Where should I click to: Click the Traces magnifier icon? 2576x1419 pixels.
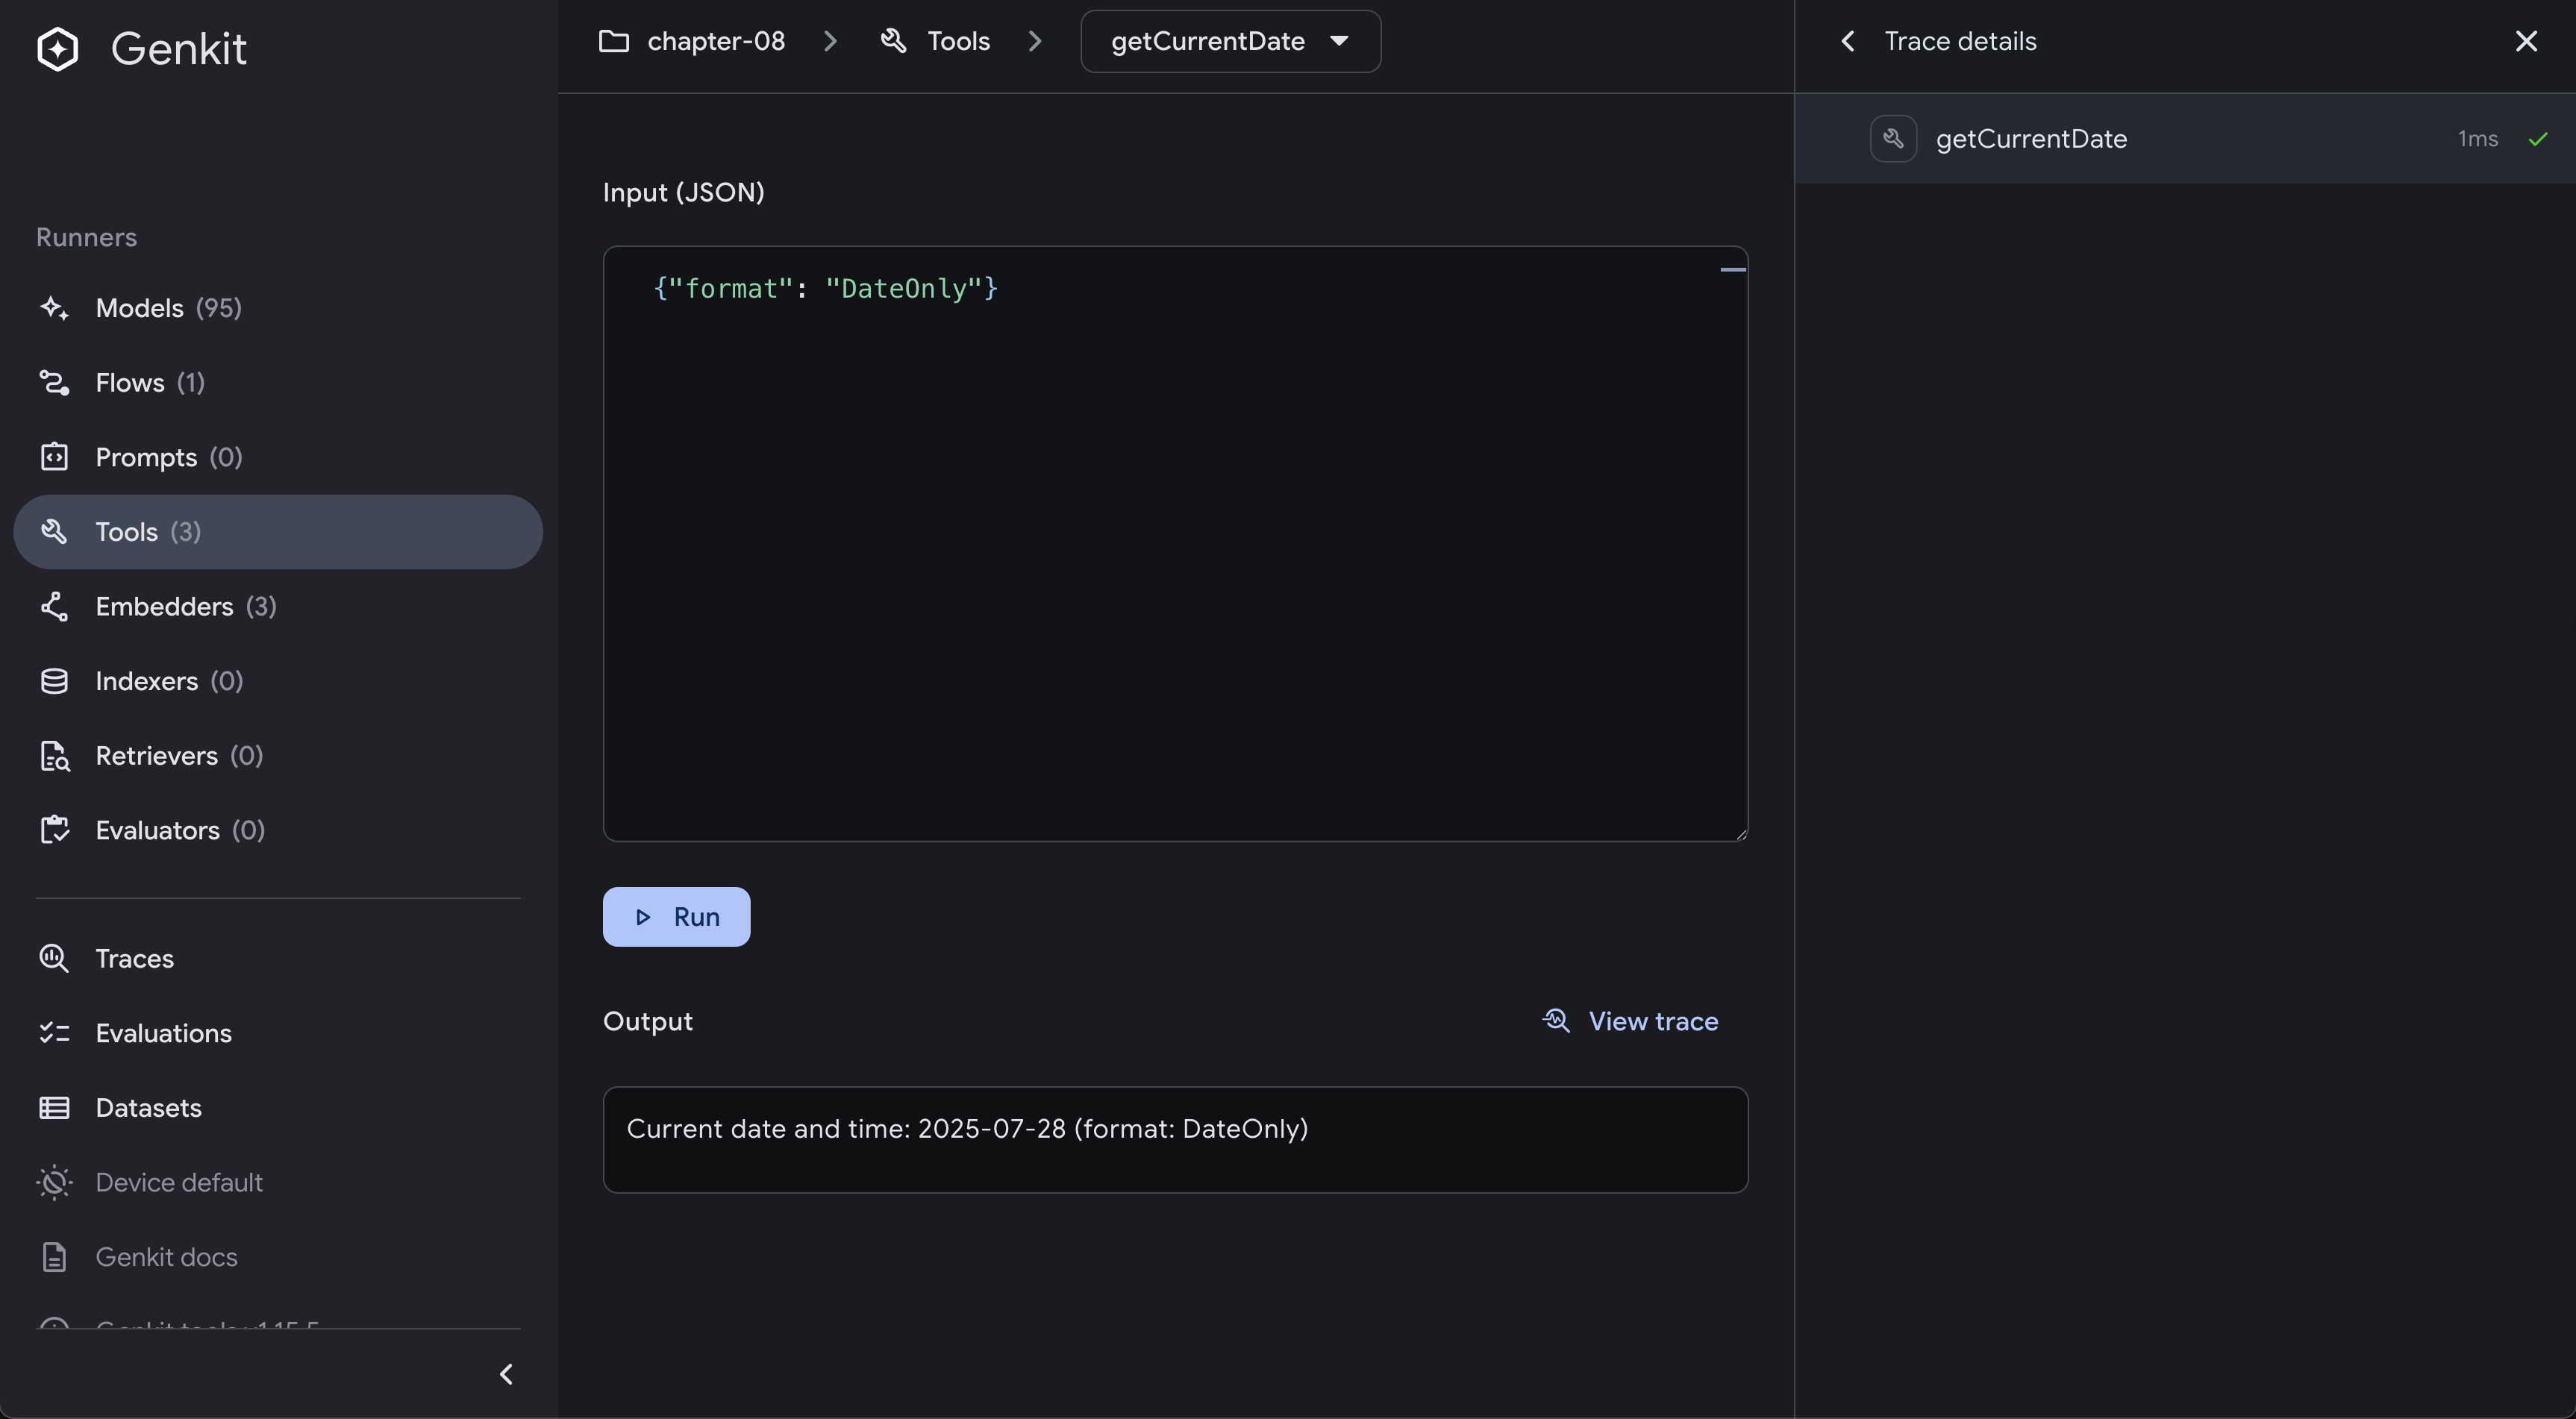[54, 958]
